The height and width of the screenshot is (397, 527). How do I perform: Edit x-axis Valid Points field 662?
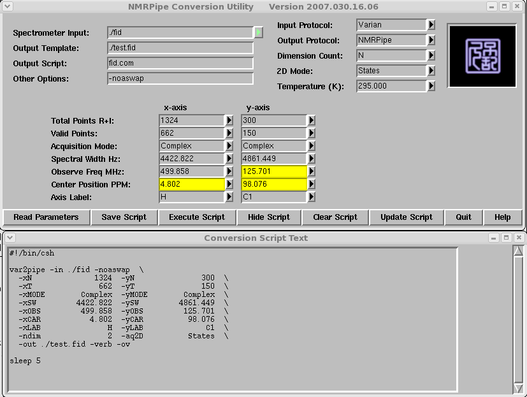[192, 133]
